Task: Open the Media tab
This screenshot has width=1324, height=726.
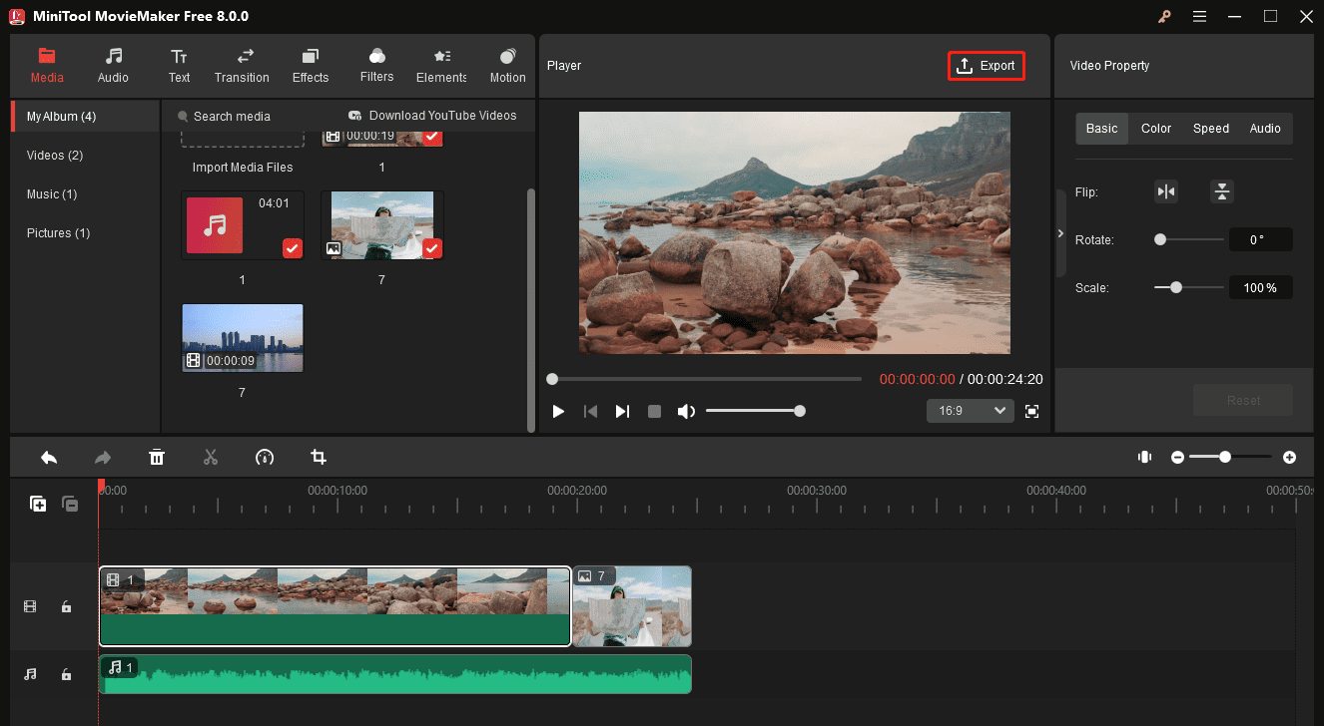Action: (47, 66)
